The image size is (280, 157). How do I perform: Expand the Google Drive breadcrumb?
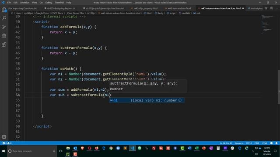click(x=42, y=13)
